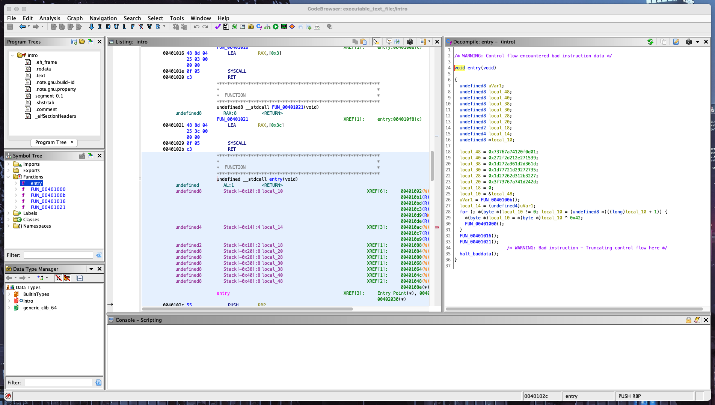715x405 pixels.
Task: Toggle mouse hover mode in Listing header
Action: pyautogui.click(x=376, y=42)
